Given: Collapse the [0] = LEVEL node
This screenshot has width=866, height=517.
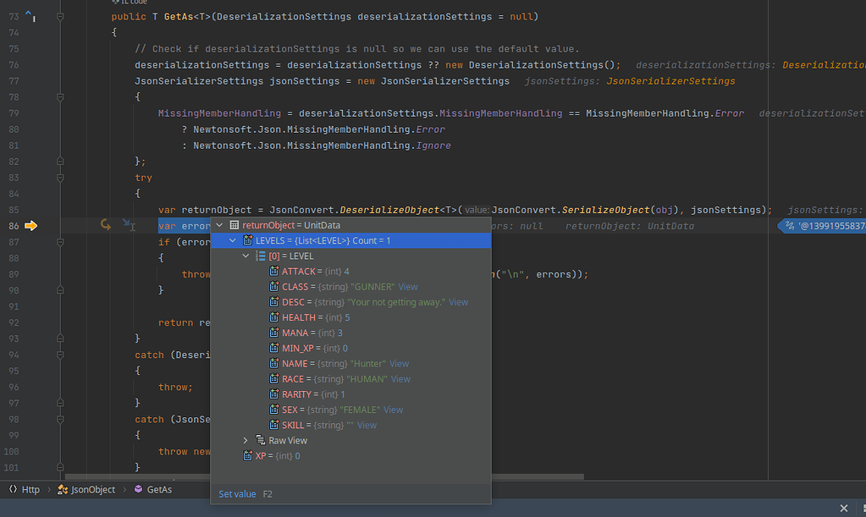Looking at the screenshot, I should click(x=245, y=256).
